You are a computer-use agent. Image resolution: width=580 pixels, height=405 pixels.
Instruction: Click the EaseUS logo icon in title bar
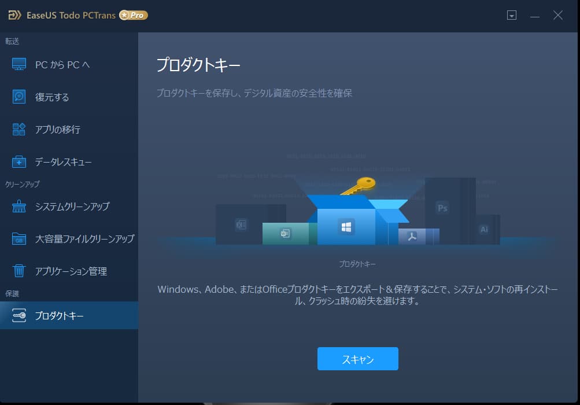(x=15, y=15)
